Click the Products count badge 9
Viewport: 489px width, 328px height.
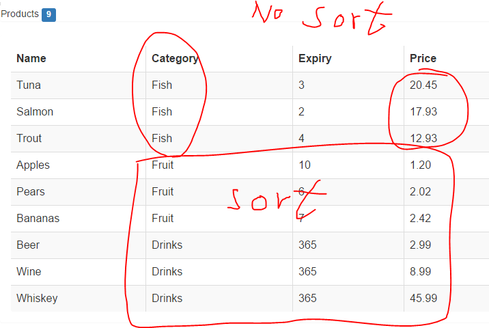[48, 14]
